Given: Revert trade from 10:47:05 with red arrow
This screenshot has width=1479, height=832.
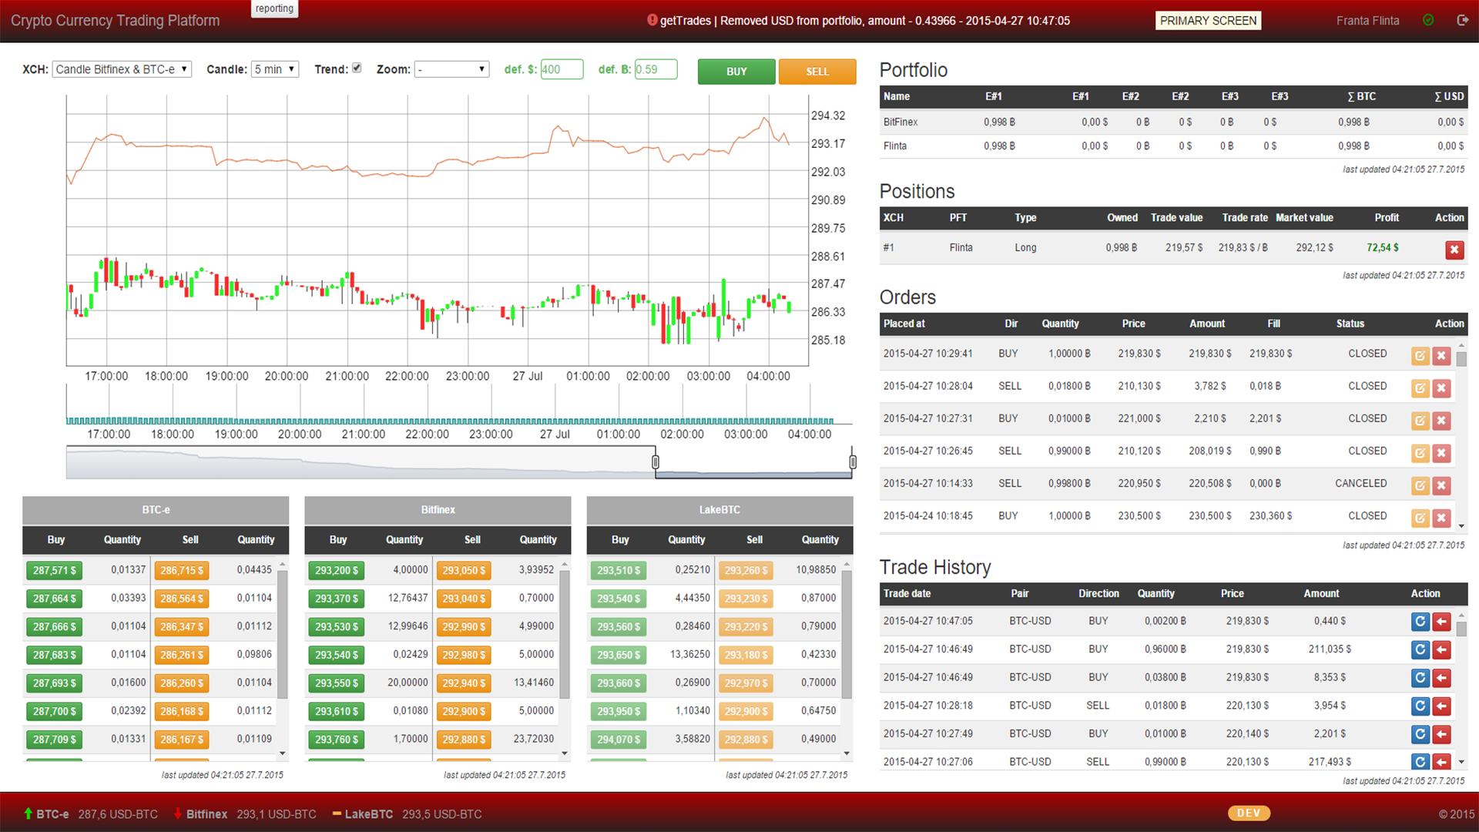Looking at the screenshot, I should point(1442,622).
